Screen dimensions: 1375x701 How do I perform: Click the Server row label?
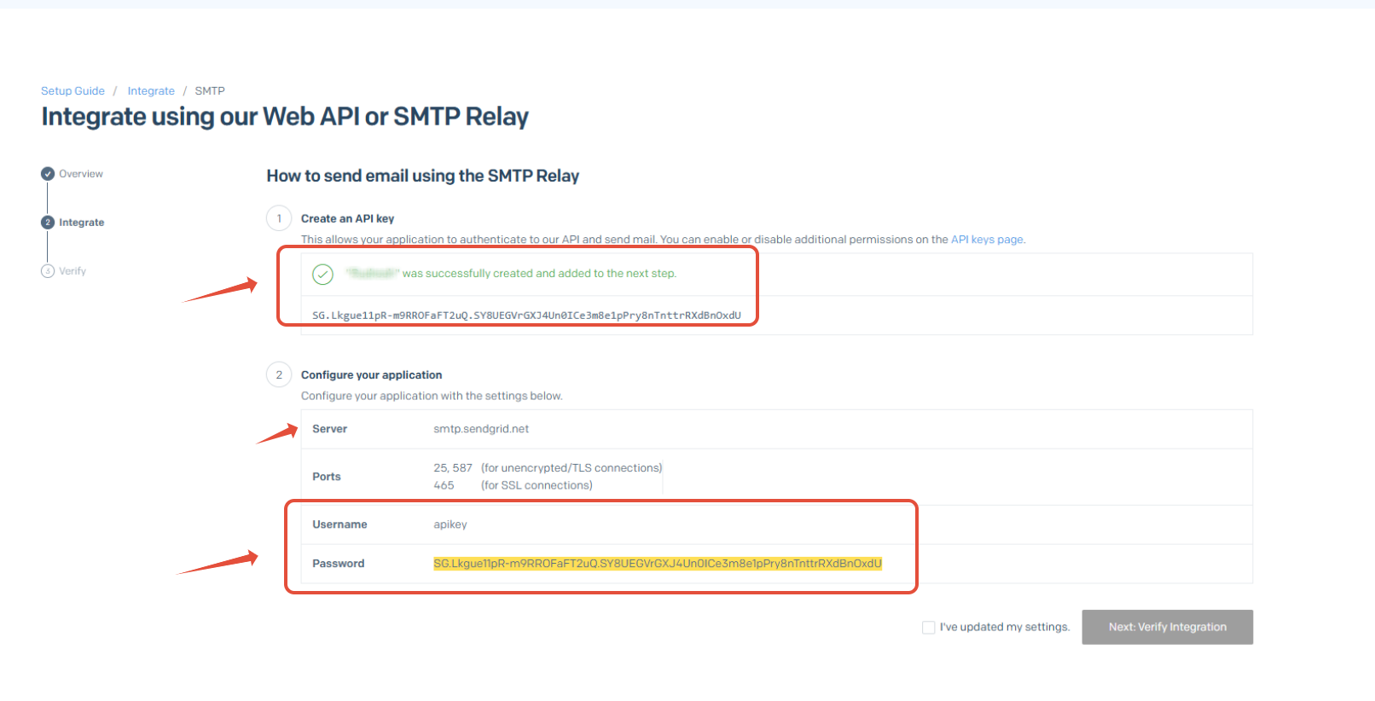pyautogui.click(x=329, y=429)
